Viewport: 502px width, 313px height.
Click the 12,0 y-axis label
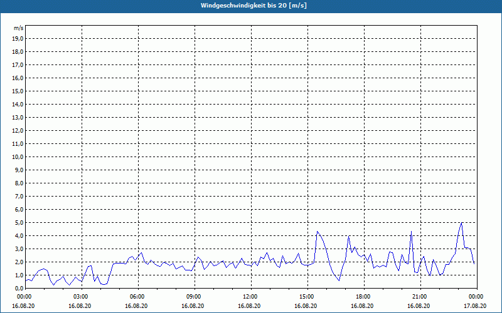(18, 131)
